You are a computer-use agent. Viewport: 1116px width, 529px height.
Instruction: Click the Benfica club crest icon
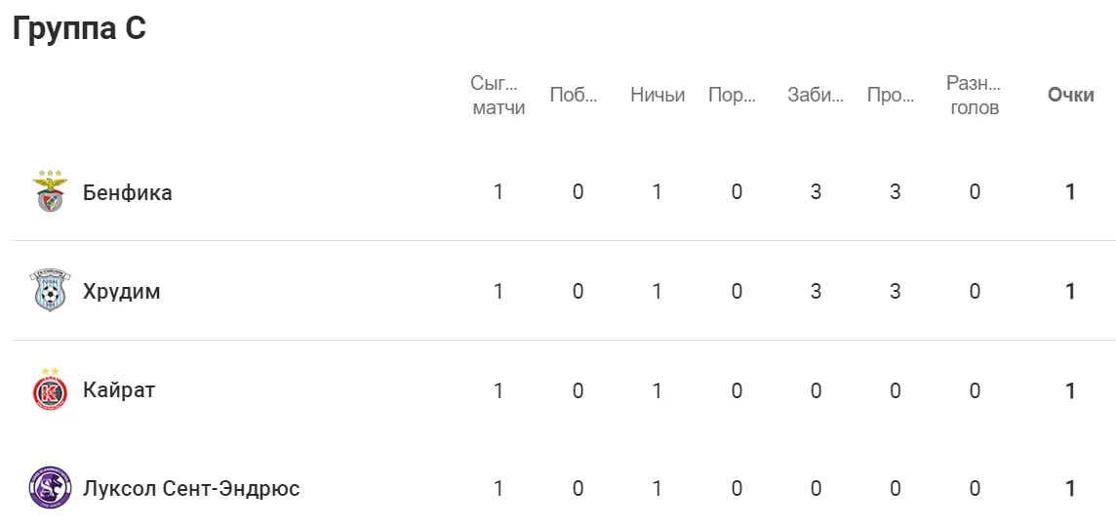[51, 190]
